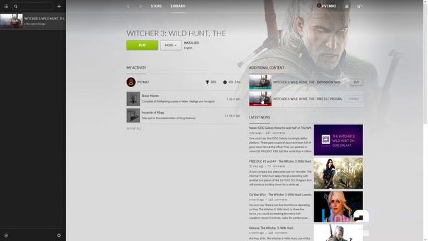Image resolution: width=428 pixels, height=241 pixels.
Task: Open the Release: The Witcher 3 news headline
Action: pyautogui.click(x=271, y=228)
